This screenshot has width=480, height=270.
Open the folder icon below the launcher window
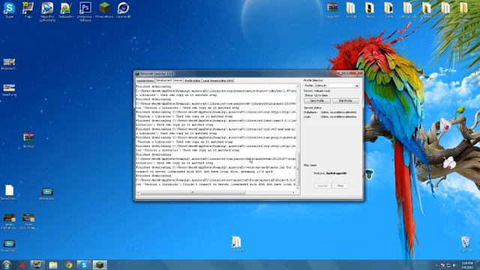click(237, 244)
